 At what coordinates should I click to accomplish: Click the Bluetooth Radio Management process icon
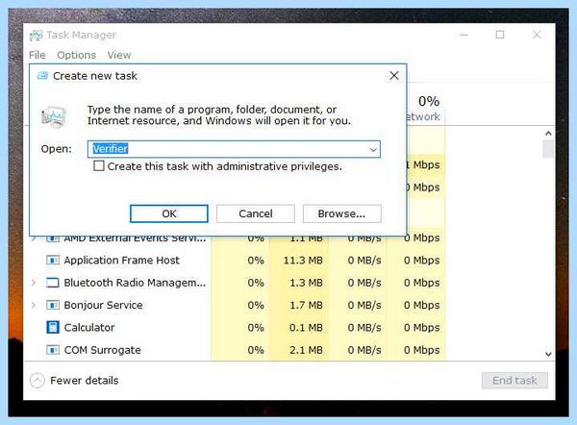click(53, 283)
